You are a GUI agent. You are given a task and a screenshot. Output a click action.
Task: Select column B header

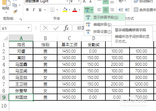coord(45,38)
